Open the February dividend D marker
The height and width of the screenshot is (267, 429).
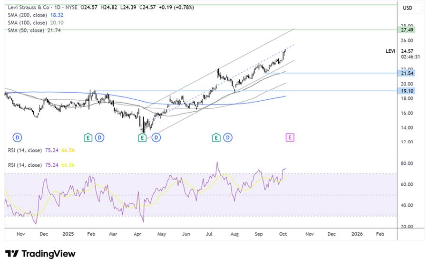point(99,137)
